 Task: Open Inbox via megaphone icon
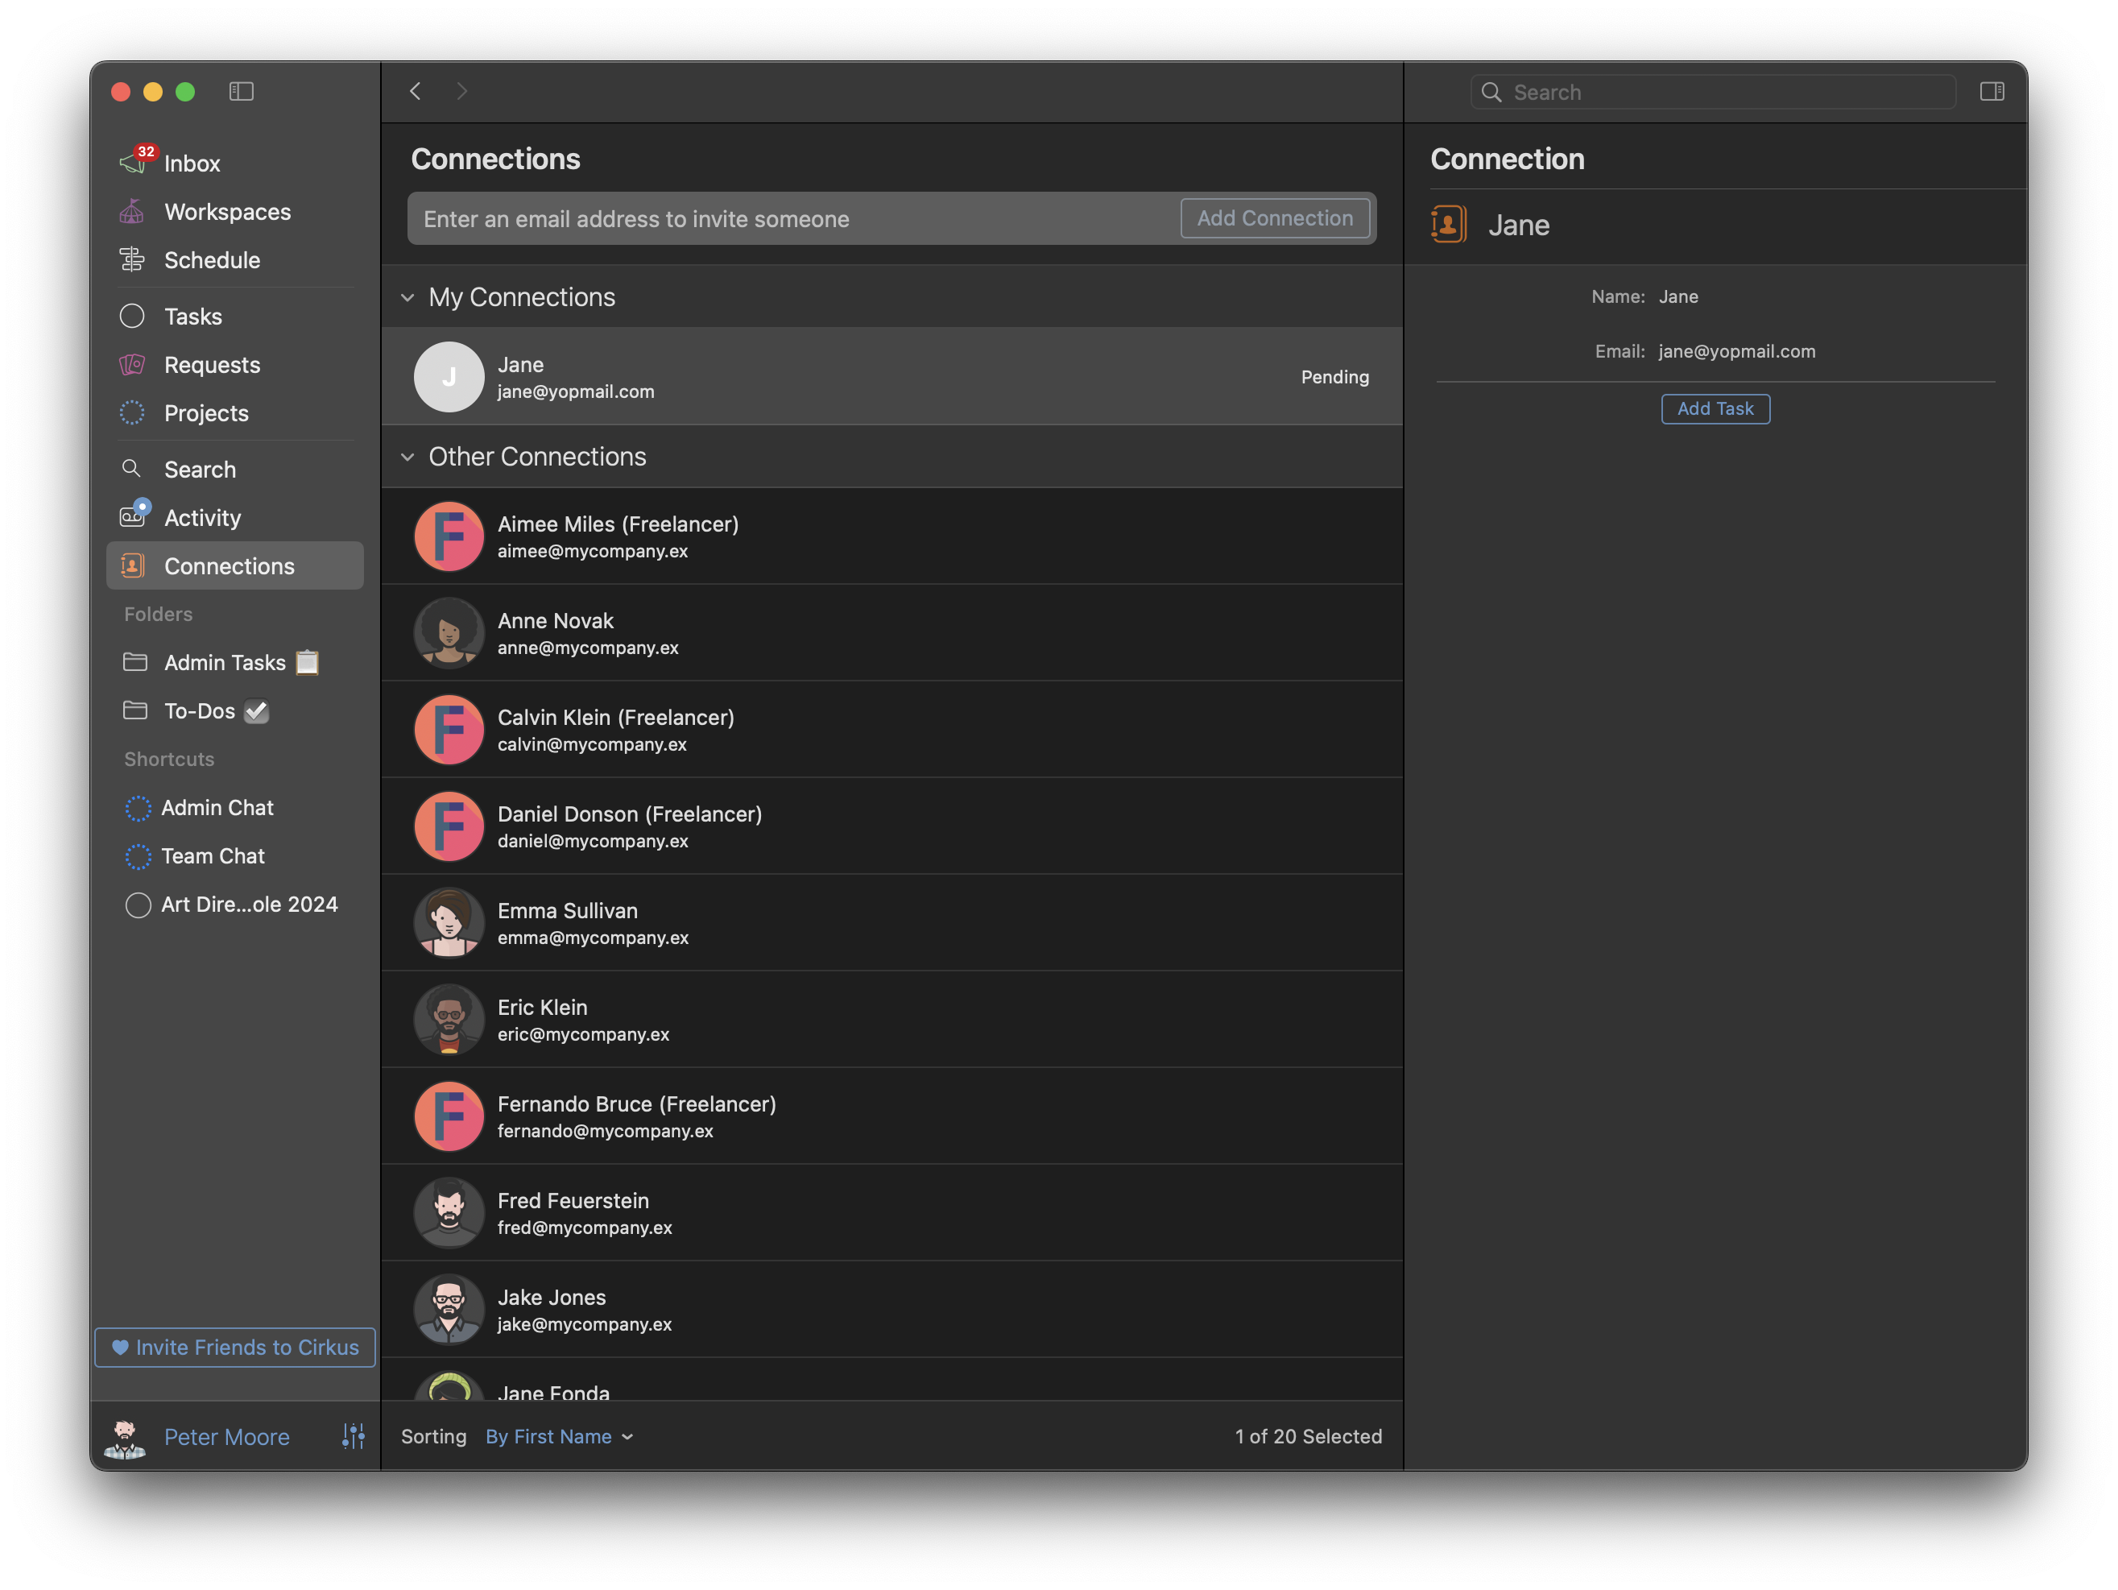pos(132,163)
